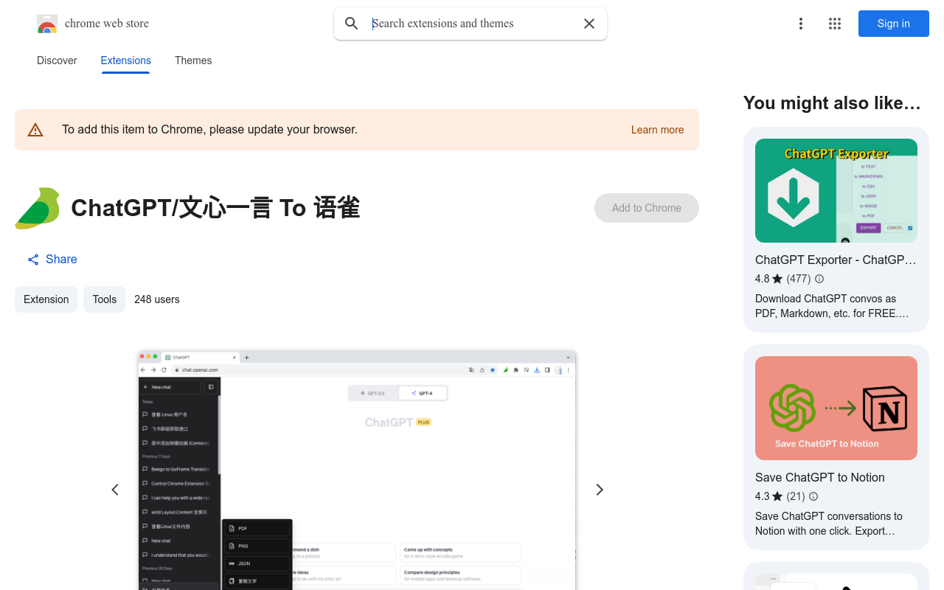Open the three-dot overflow menu
Viewport: 944px width, 590px height.
click(801, 24)
